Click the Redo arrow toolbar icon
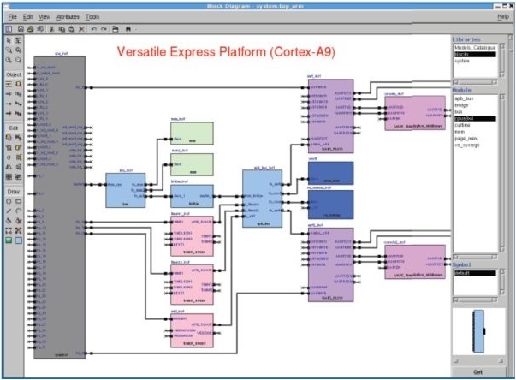516x380 pixels. (x=104, y=29)
